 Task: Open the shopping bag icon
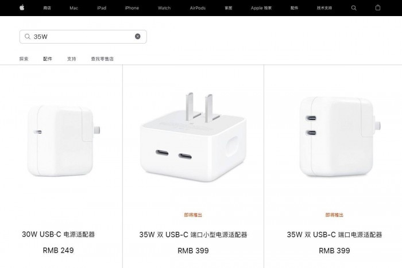point(378,7)
